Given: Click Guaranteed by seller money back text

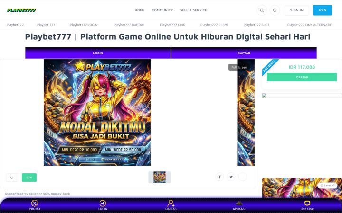Looking at the screenshot, I should 38,194.
